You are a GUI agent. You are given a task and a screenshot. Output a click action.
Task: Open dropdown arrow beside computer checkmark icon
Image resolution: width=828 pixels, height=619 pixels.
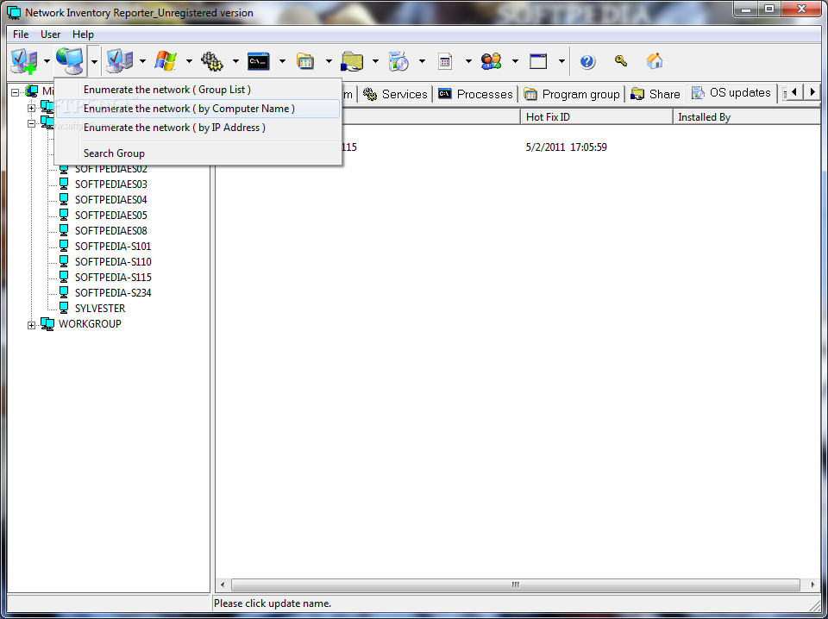point(142,61)
